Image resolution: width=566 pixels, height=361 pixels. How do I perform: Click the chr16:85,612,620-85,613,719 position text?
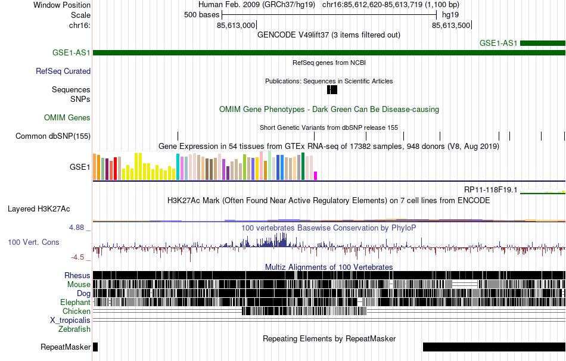point(391,5)
